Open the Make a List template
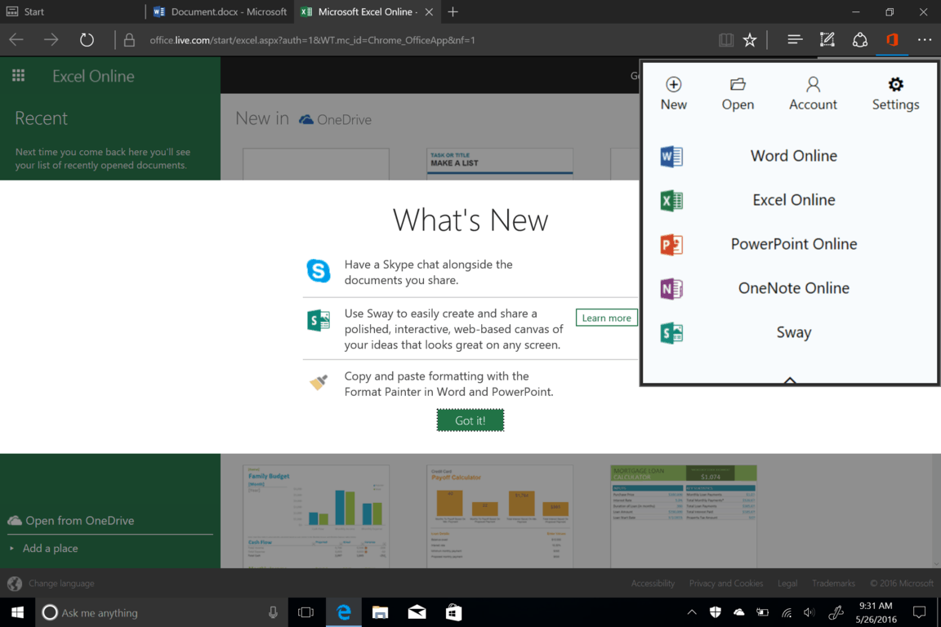941x627 pixels. tap(500, 164)
